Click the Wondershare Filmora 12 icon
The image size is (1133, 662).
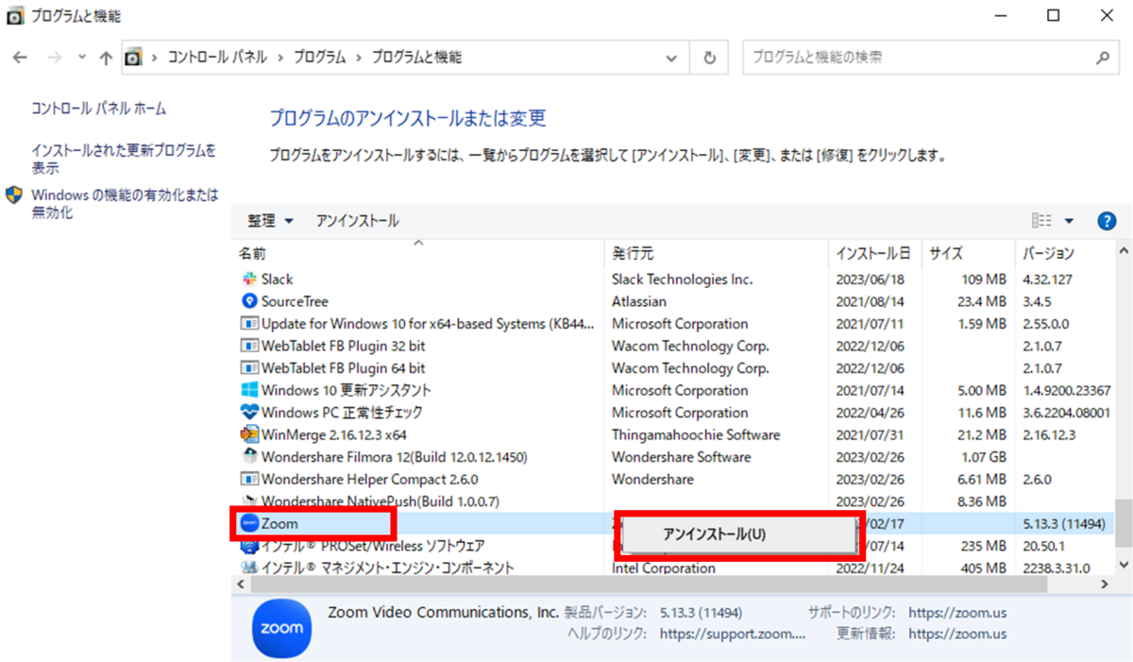(249, 457)
